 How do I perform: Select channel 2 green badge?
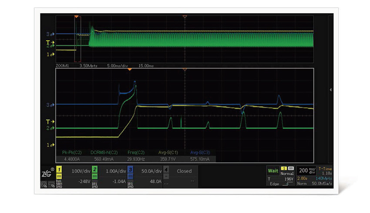[x=94, y=170]
